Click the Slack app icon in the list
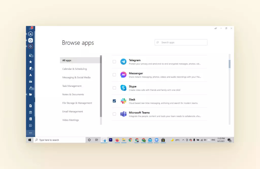 coord(123,101)
